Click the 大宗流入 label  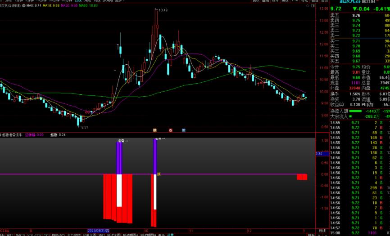point(339,116)
